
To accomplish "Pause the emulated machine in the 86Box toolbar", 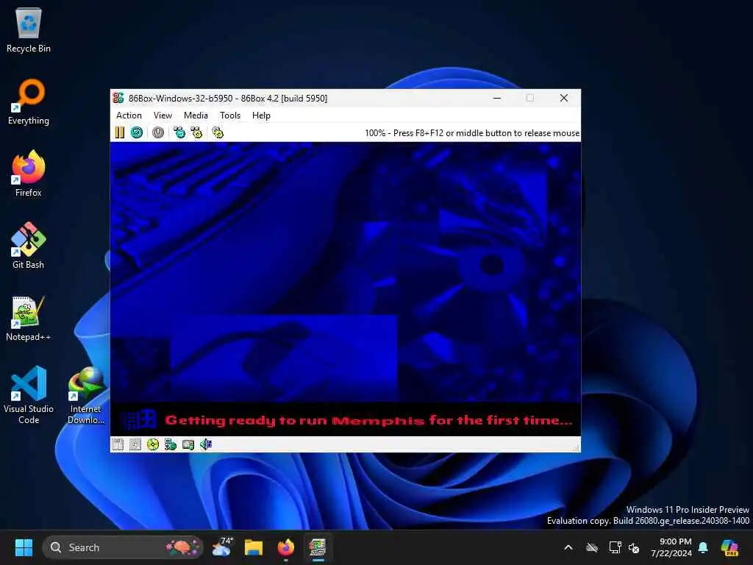I will pyautogui.click(x=120, y=132).
